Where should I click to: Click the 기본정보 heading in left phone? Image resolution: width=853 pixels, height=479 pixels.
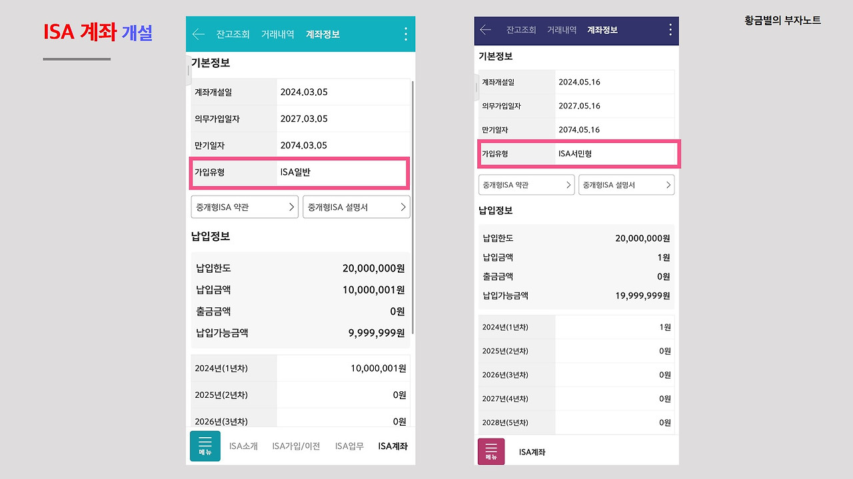tap(211, 63)
